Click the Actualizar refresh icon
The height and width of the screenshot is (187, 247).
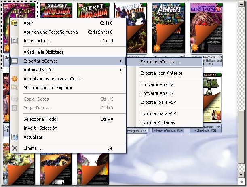(15, 137)
